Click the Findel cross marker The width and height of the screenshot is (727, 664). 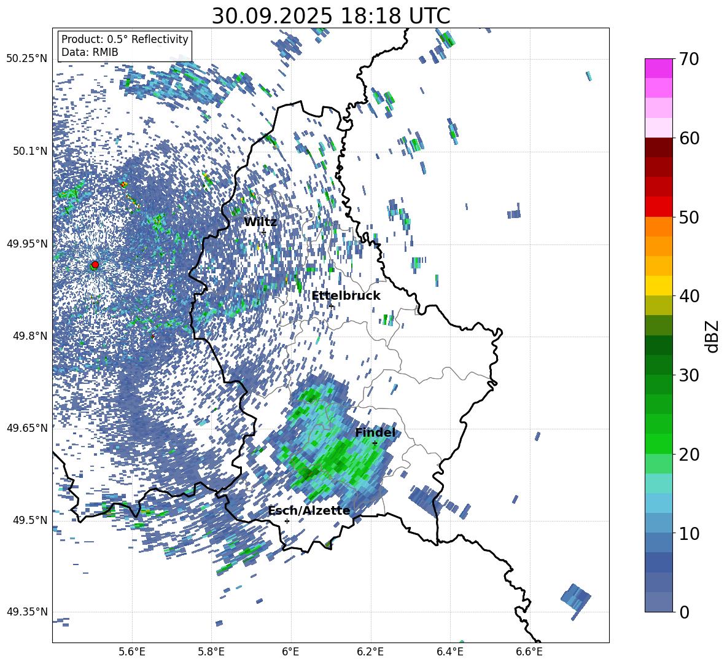(375, 443)
